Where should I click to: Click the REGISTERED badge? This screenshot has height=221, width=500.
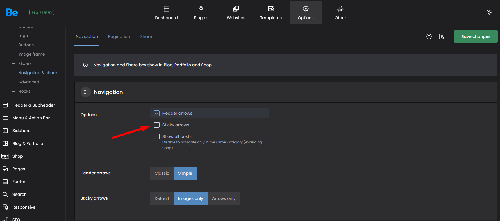click(42, 12)
